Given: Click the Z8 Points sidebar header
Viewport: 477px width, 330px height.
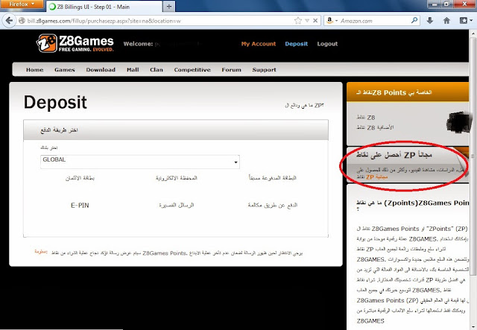Looking at the screenshot, I should tap(408, 92).
